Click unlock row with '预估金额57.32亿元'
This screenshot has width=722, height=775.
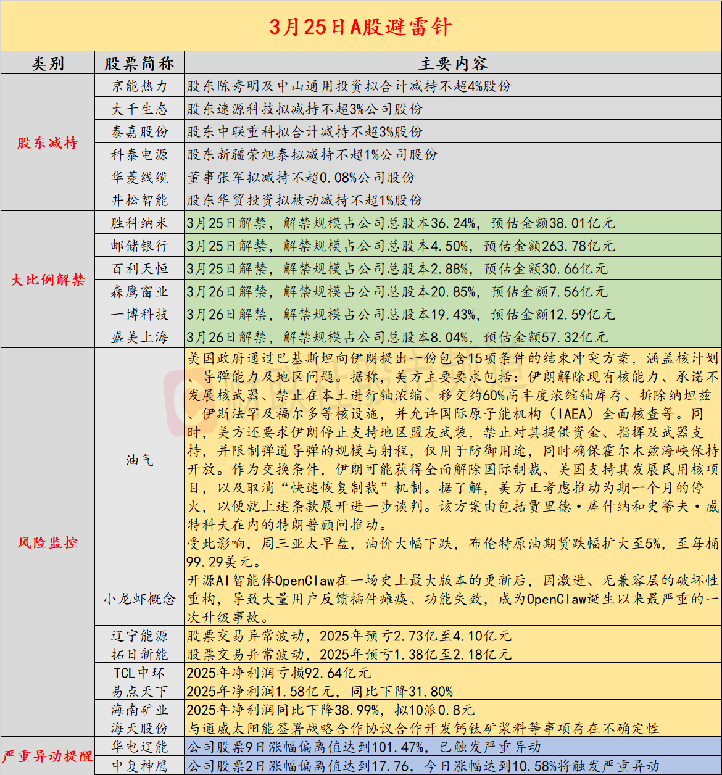[453, 338]
